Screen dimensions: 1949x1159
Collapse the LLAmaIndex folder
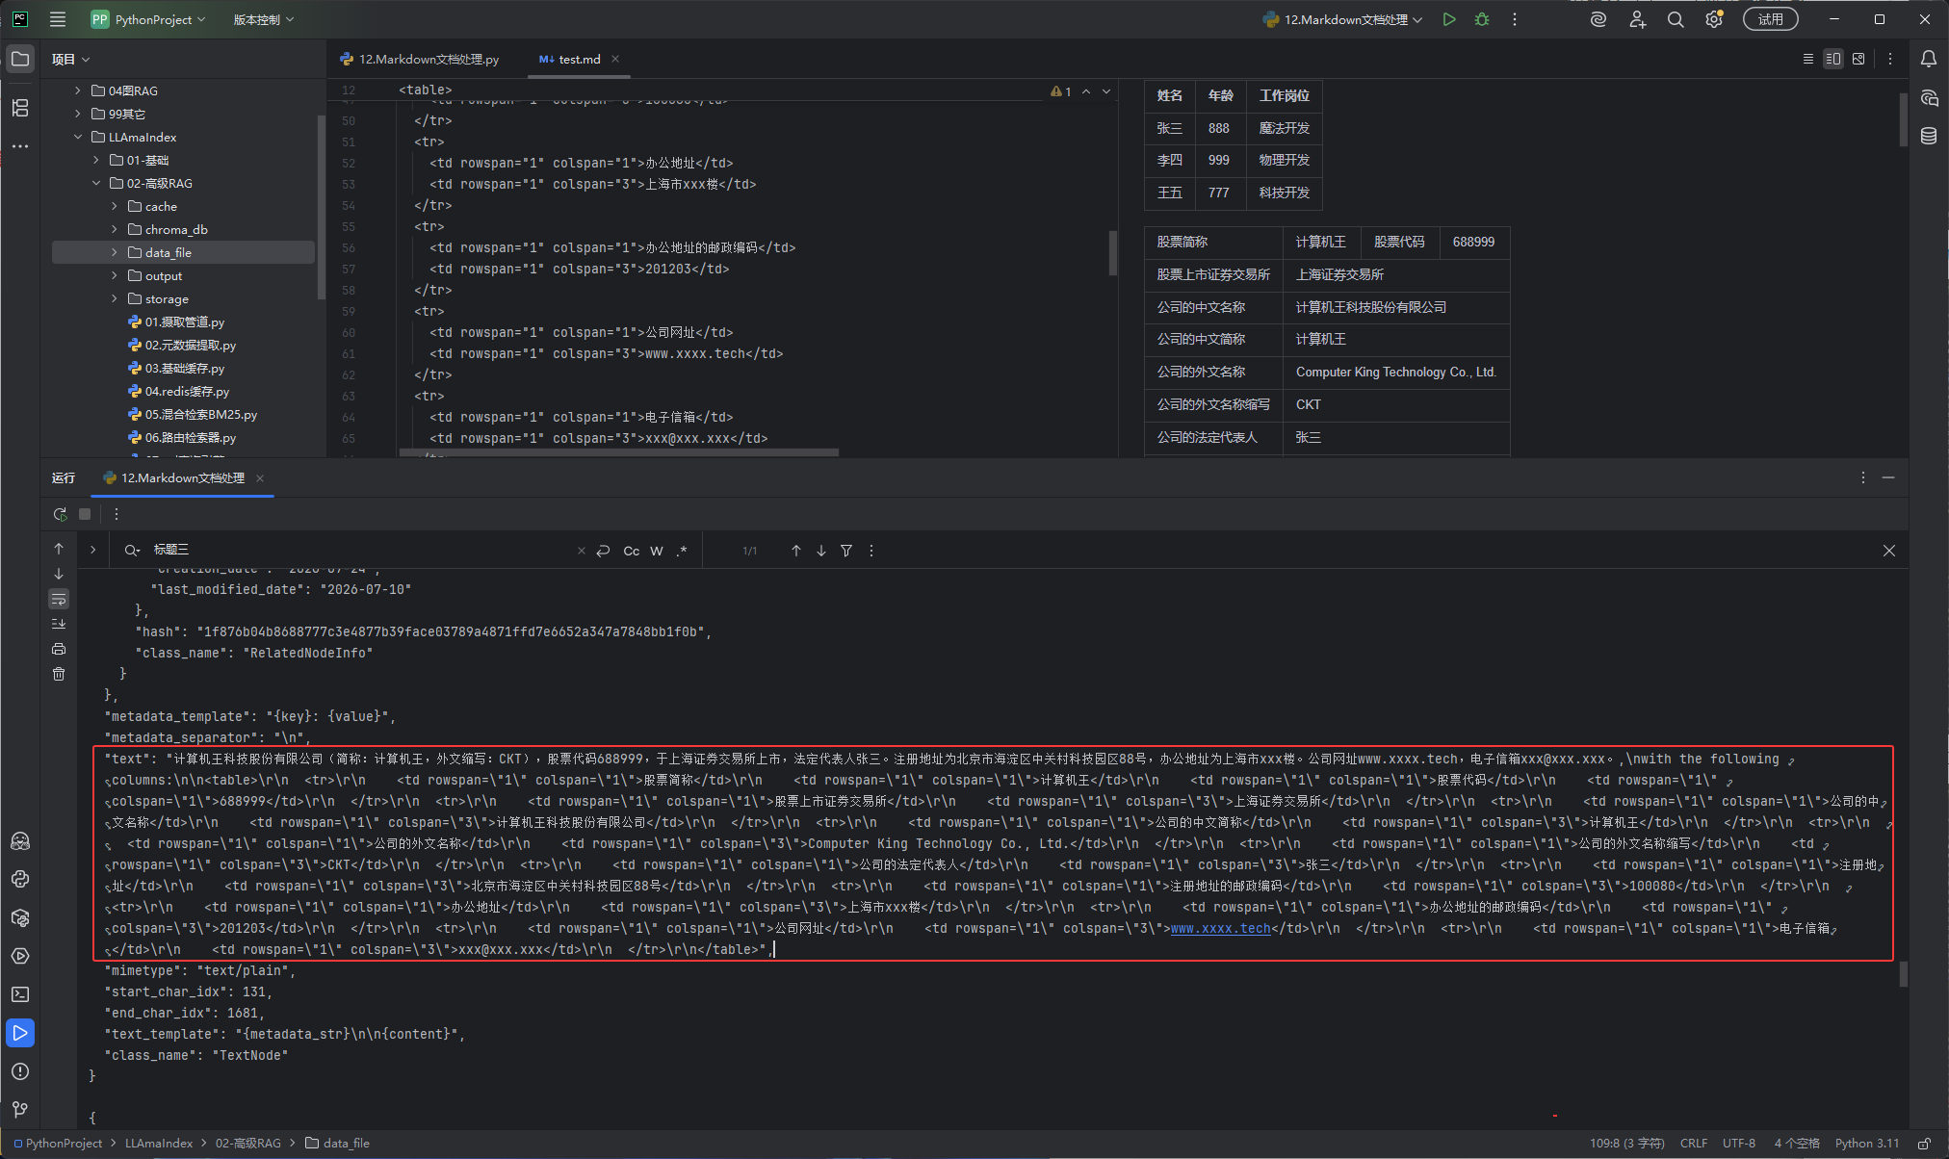pyautogui.click(x=78, y=137)
